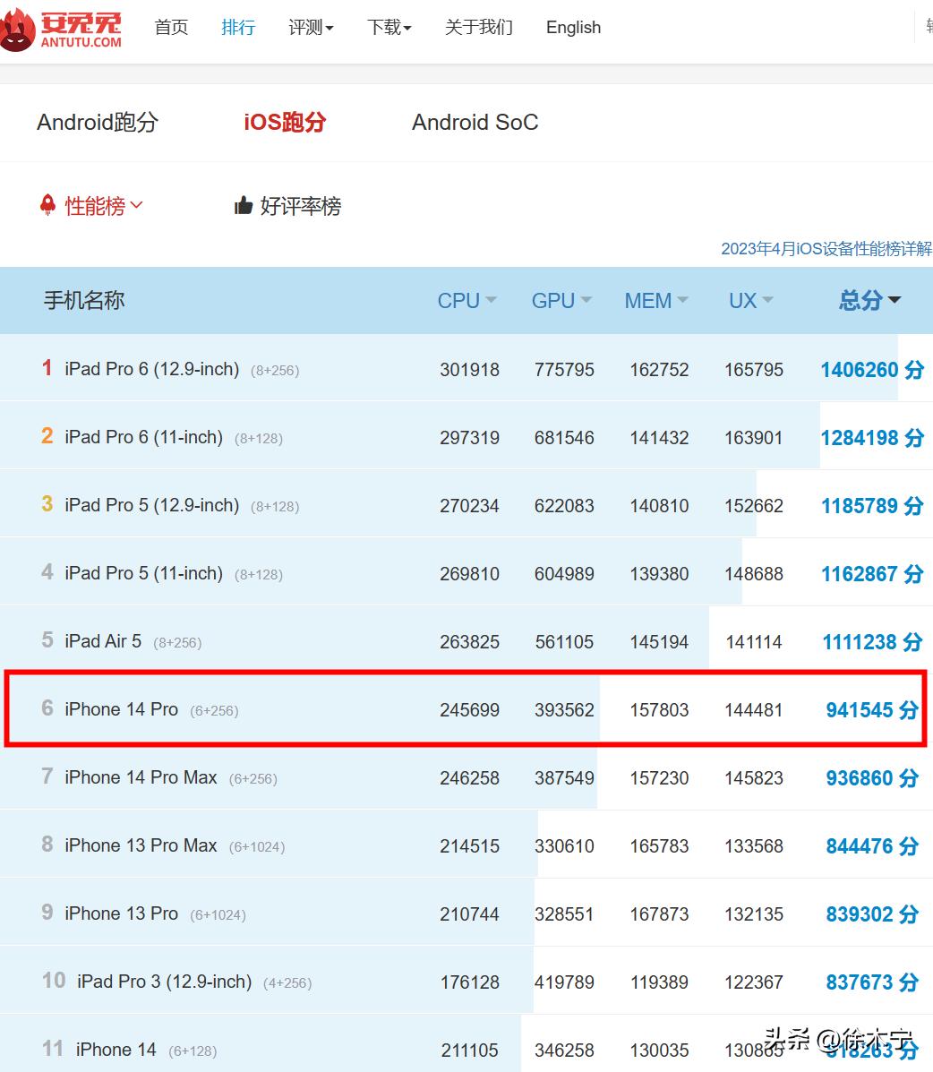Click CPU score 245699
This screenshot has width=933, height=1072.
469,710
